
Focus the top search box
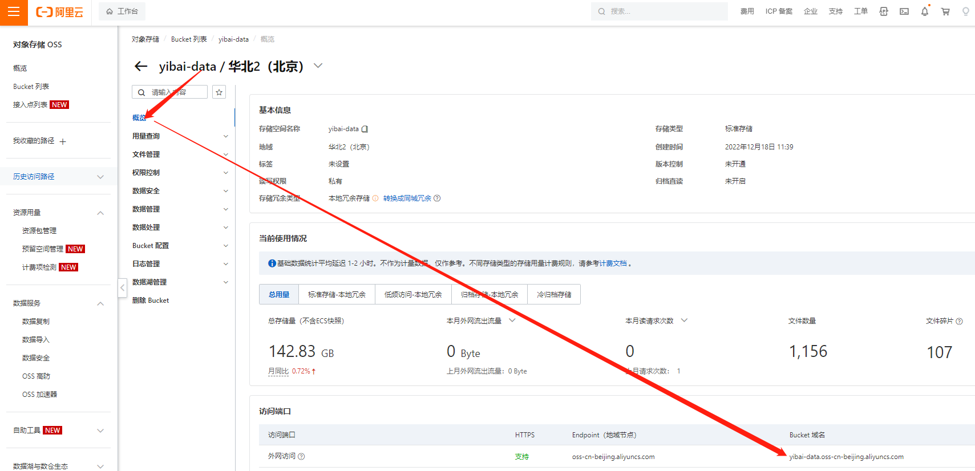point(660,11)
